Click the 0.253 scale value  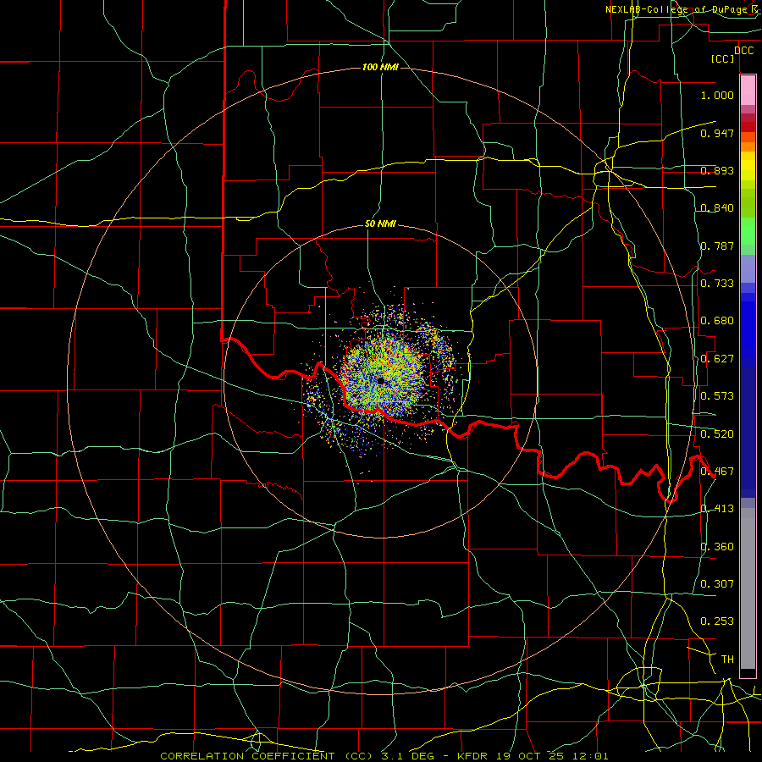(x=717, y=621)
